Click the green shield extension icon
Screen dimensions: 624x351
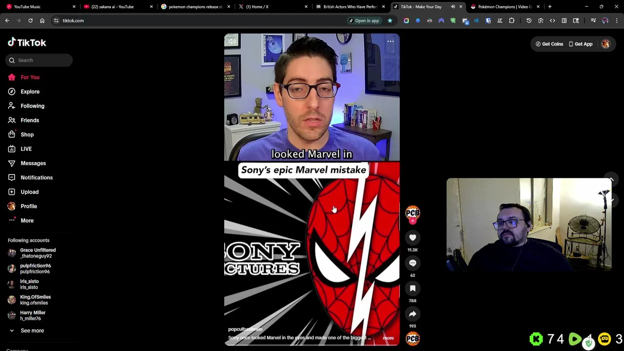(453, 20)
